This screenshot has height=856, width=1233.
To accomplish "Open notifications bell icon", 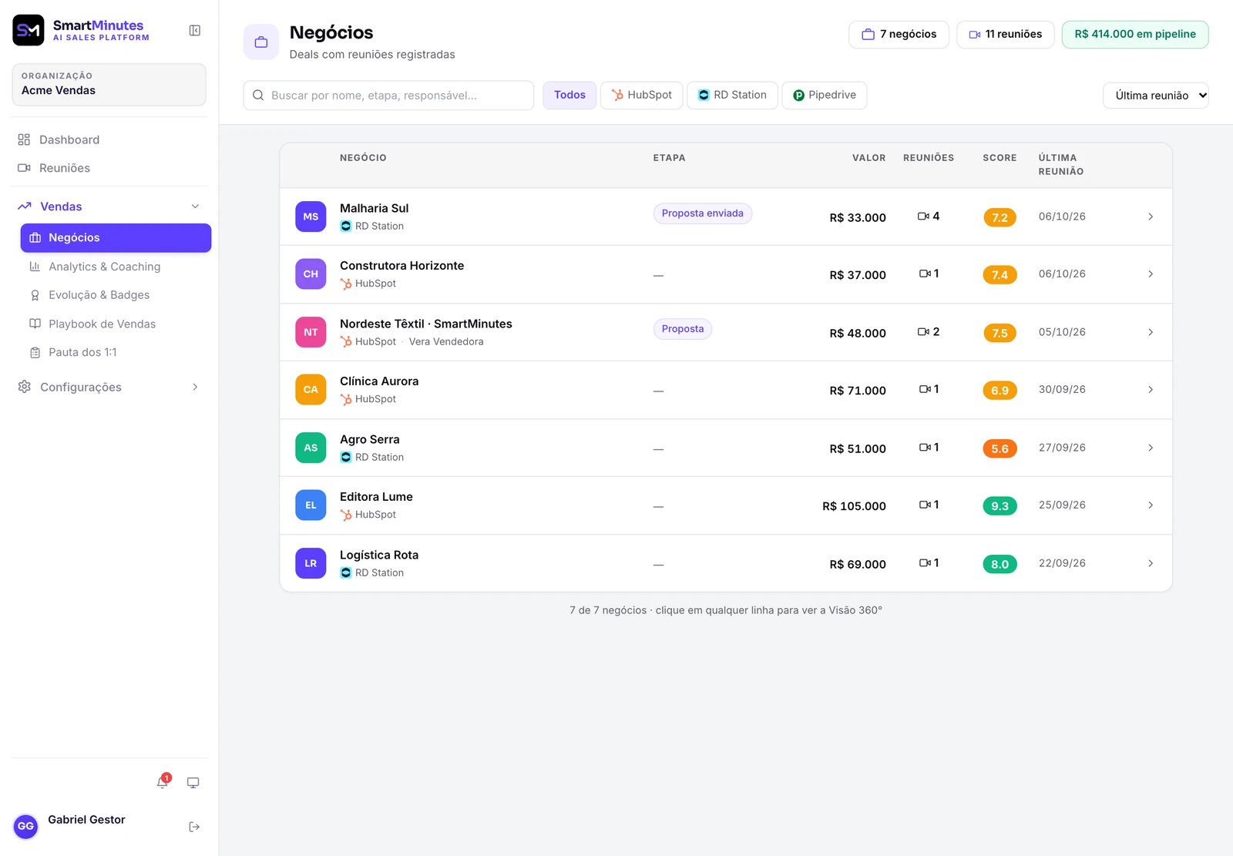I will (x=163, y=782).
